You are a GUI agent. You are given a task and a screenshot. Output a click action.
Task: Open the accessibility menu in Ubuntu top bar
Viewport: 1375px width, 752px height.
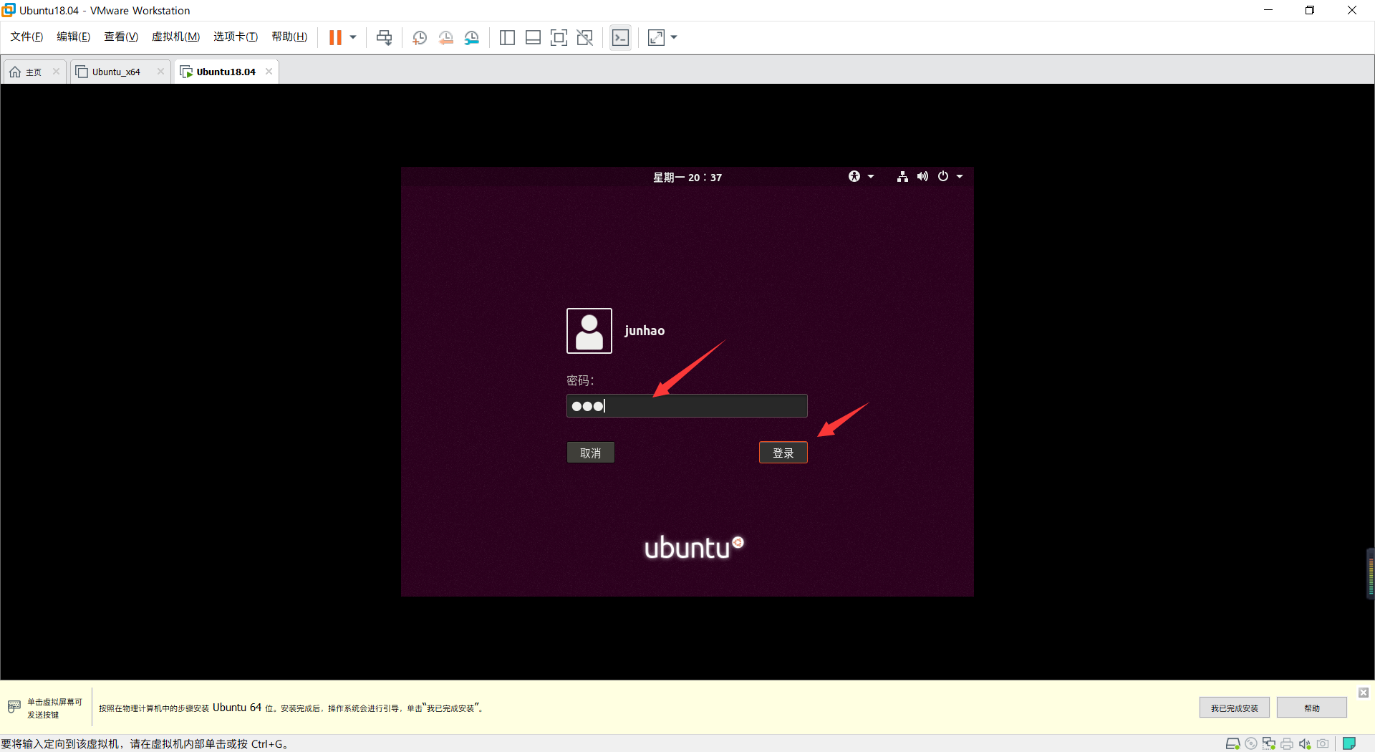[854, 176]
